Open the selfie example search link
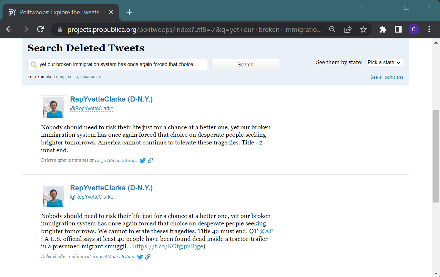440x277 pixels. 73,77
